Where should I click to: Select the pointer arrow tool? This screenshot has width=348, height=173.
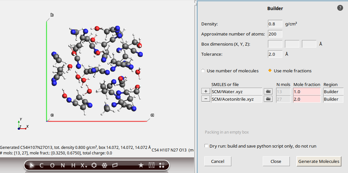(32, 165)
